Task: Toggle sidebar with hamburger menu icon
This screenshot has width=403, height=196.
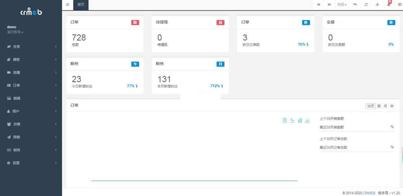Action: (68, 5)
